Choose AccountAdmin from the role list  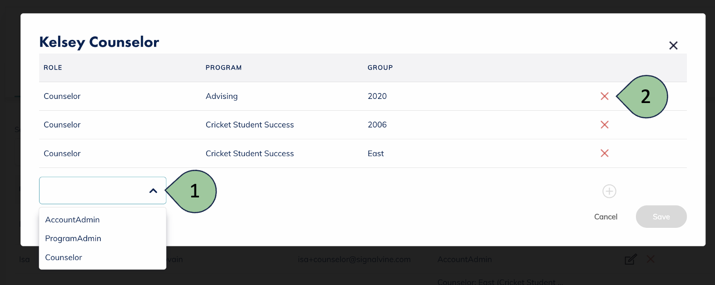coord(73,220)
